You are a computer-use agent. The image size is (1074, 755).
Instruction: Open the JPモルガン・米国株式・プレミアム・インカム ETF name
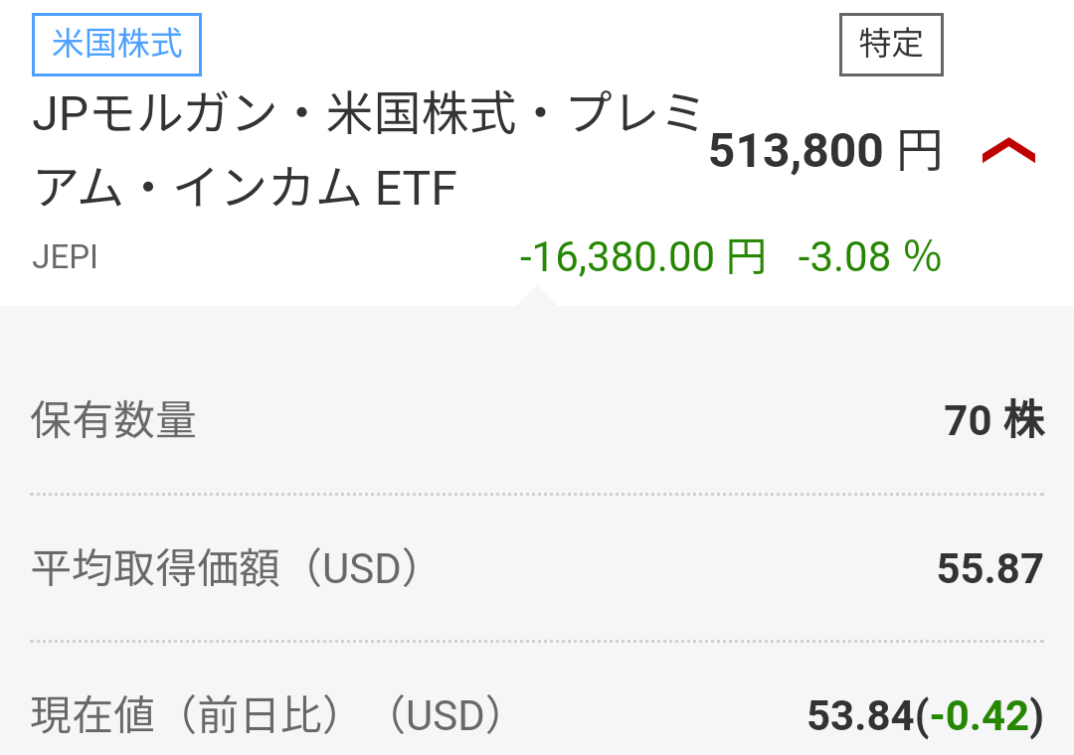[368, 151]
